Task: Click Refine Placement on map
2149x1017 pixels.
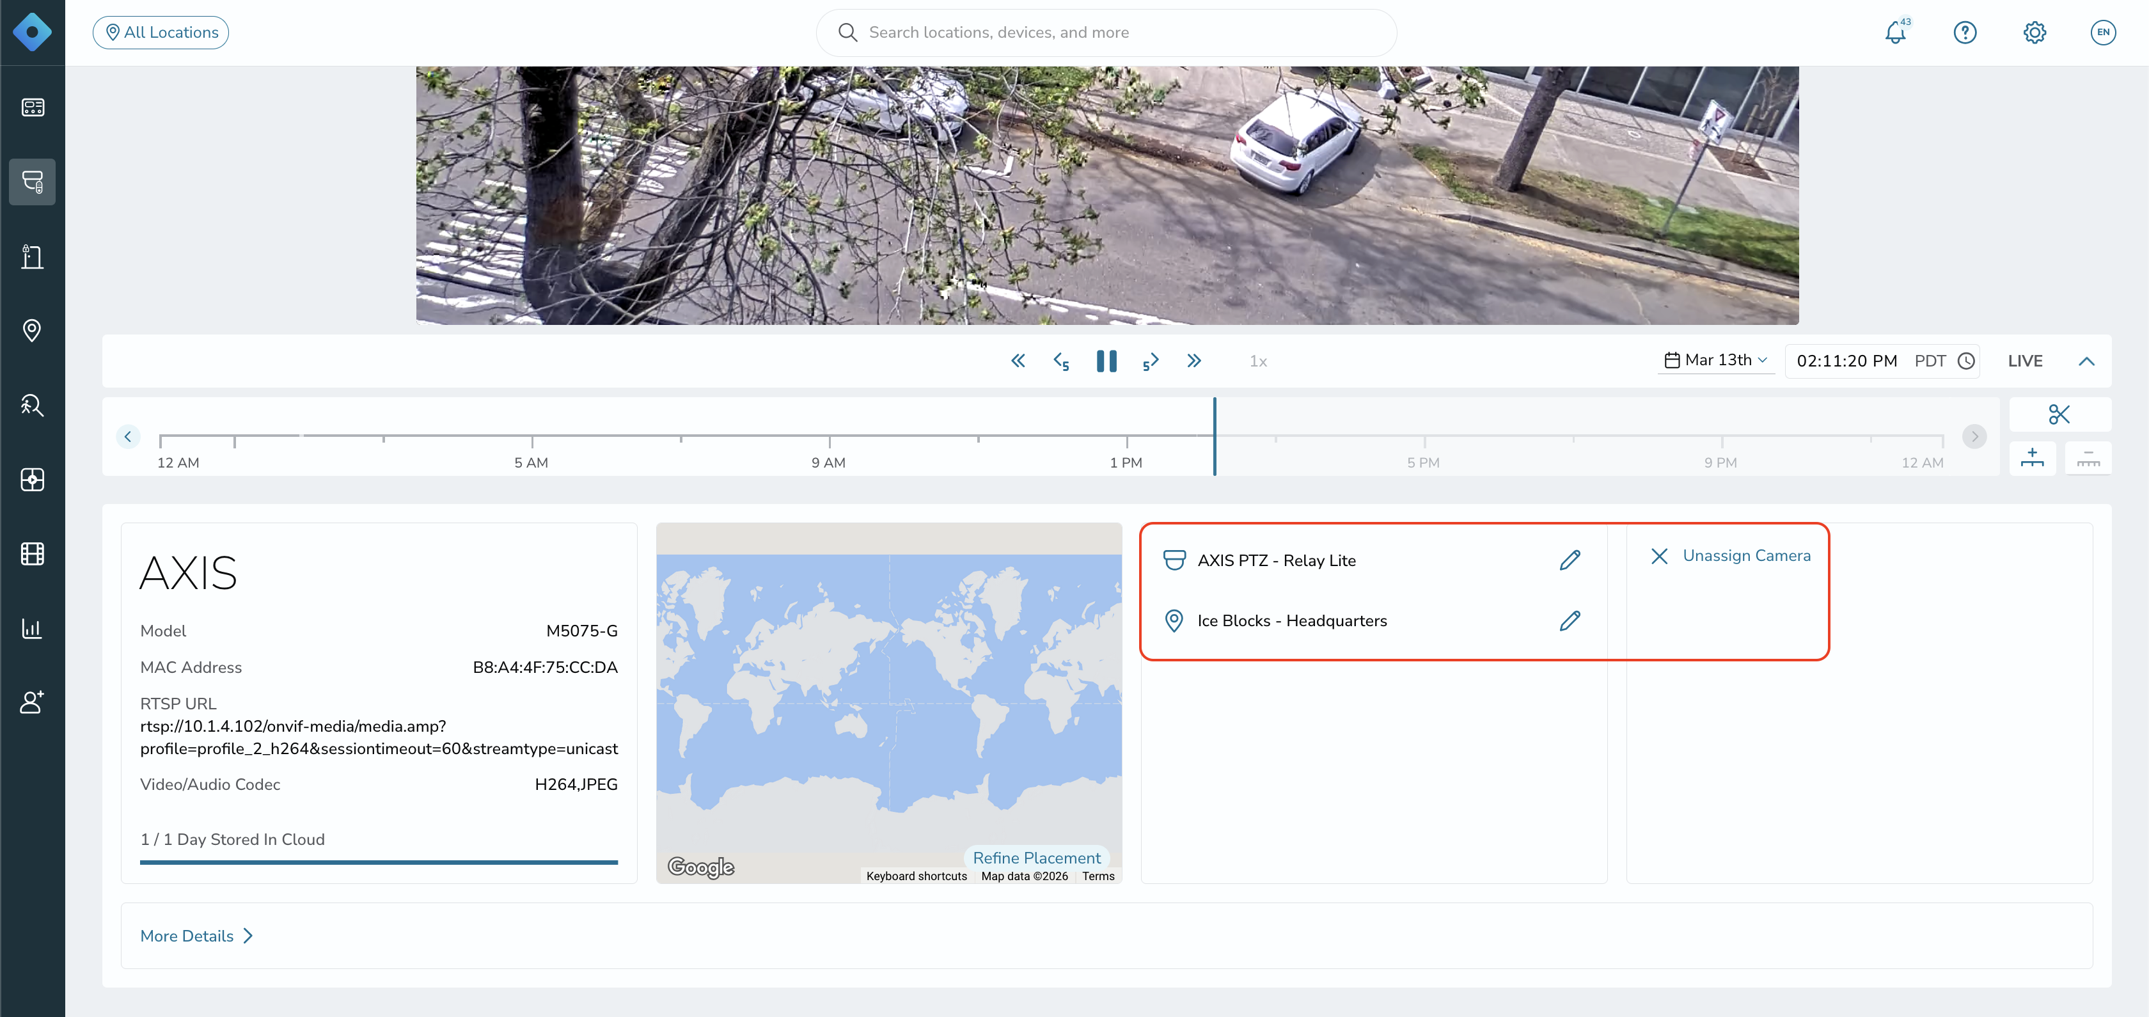Action: pyautogui.click(x=1037, y=858)
